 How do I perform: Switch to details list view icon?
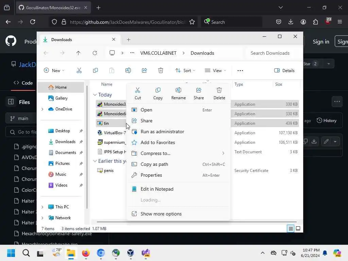click(x=291, y=228)
